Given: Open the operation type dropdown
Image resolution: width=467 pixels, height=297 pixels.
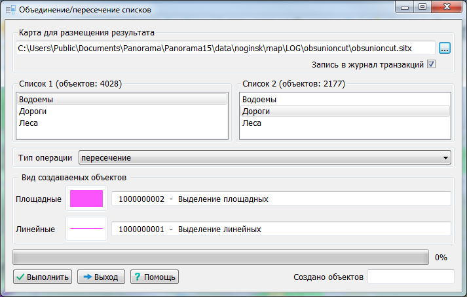Looking at the screenshot, I should 265,158.
